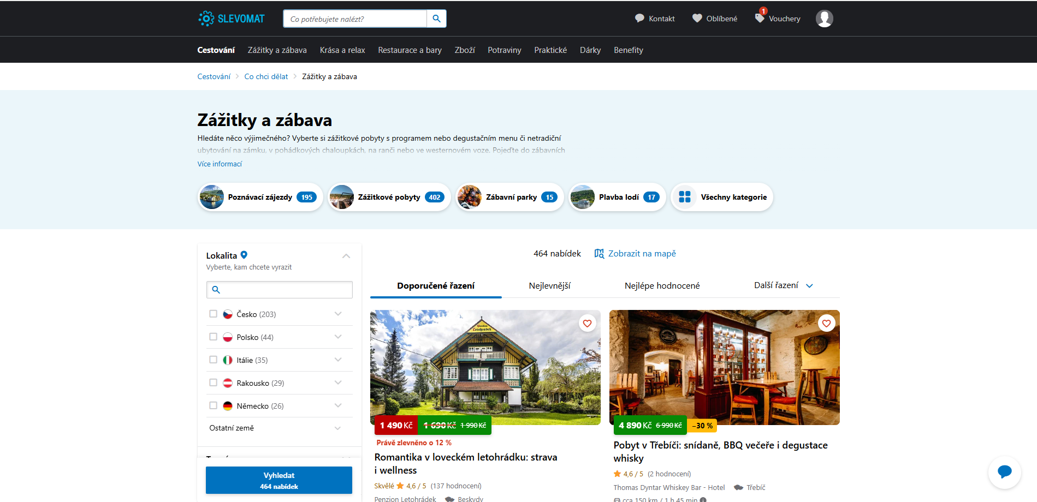The height and width of the screenshot is (502, 1037).
Task: Click the Zobrazit na mapě map icon link
Action: (635, 254)
